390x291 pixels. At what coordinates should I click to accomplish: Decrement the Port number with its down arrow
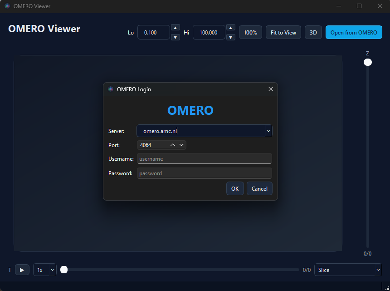(181, 145)
